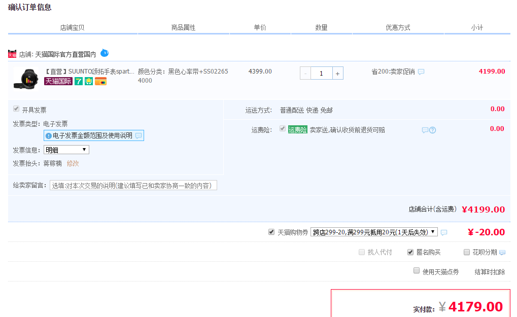Screen dimensions: 517x317
Task: Enable the 使用天猫点券 checkbox
Action: 417,270
